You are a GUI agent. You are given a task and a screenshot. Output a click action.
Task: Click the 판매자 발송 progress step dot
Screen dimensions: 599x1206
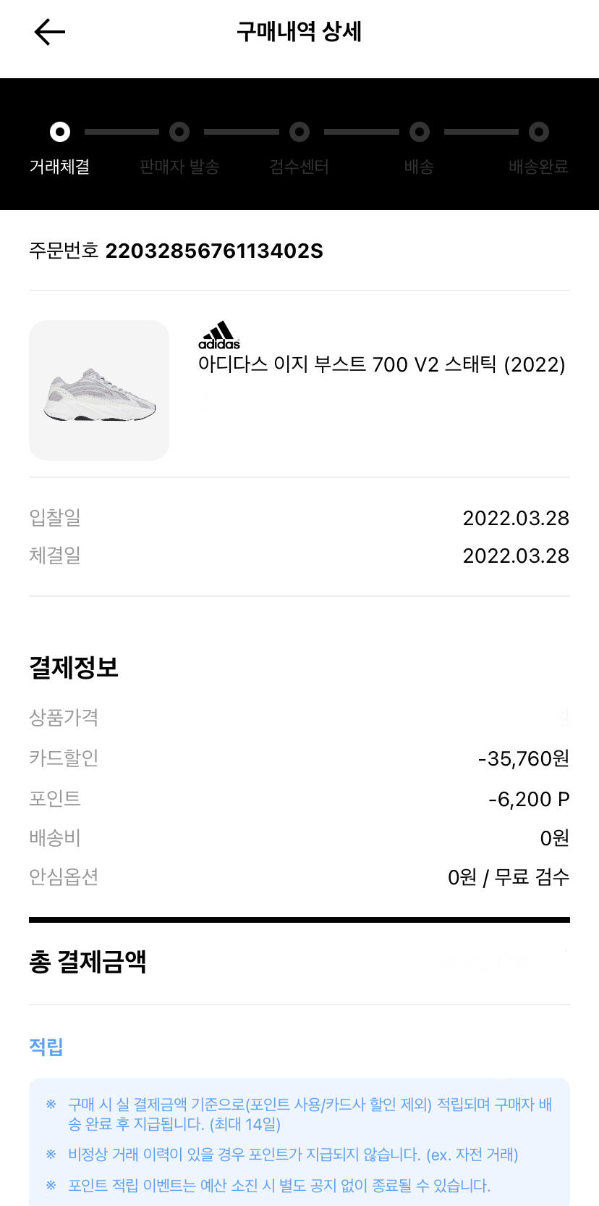[179, 132]
